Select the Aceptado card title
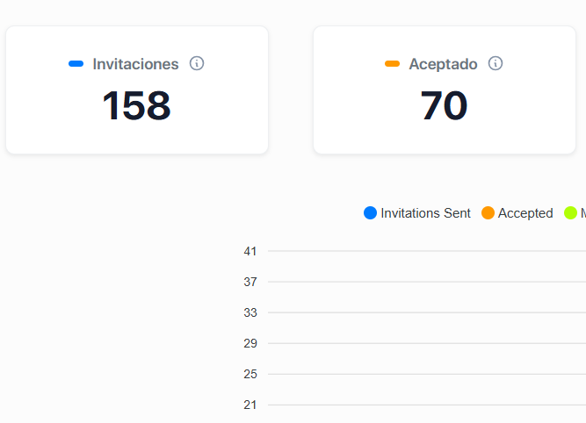 [443, 64]
